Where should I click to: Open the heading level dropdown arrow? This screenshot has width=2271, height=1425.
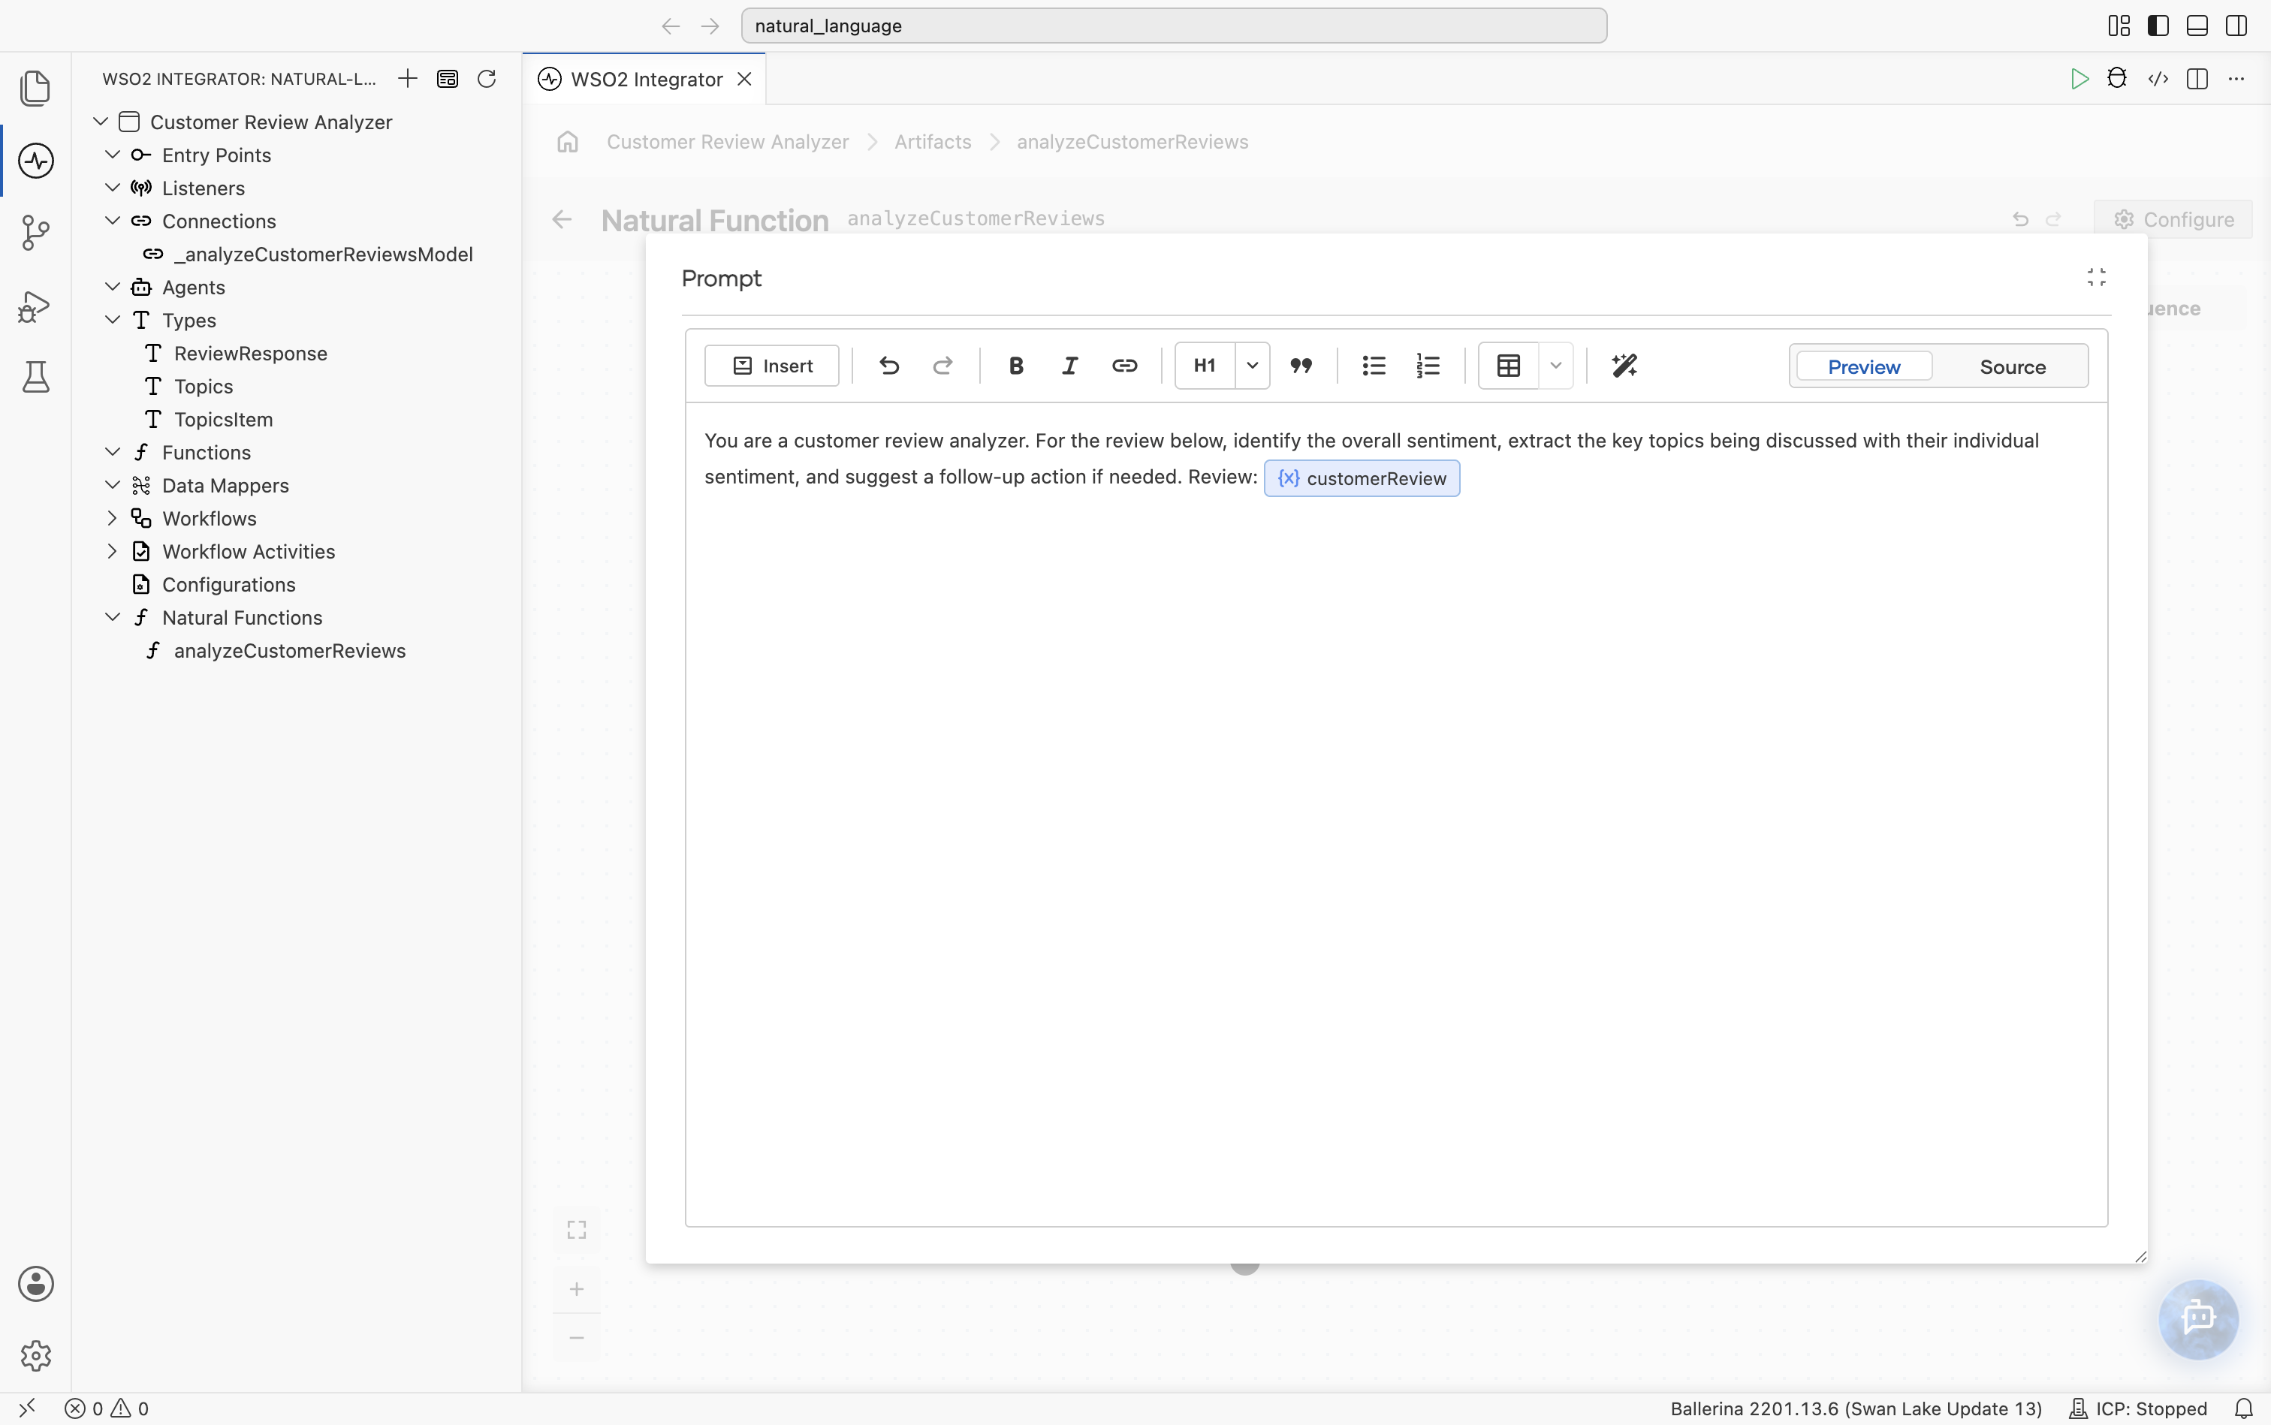point(1252,366)
